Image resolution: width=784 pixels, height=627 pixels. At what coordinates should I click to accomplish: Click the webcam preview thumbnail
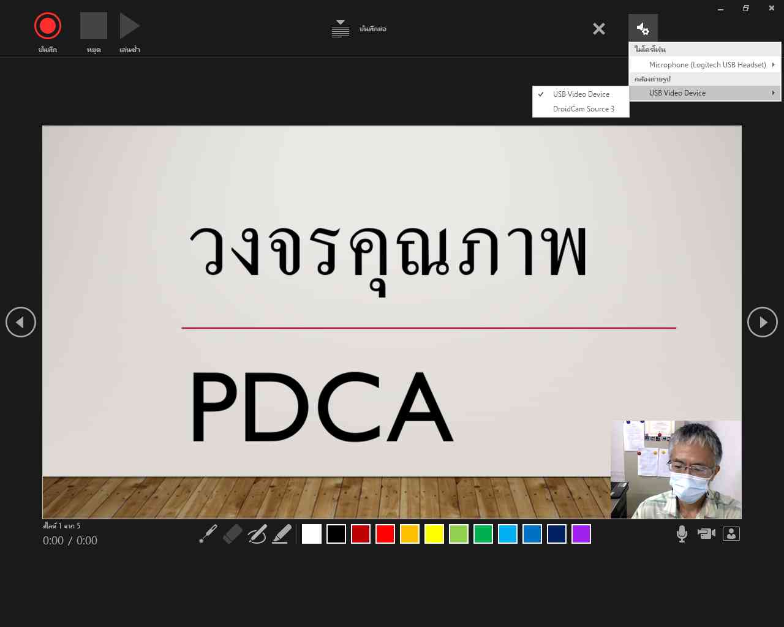point(676,470)
